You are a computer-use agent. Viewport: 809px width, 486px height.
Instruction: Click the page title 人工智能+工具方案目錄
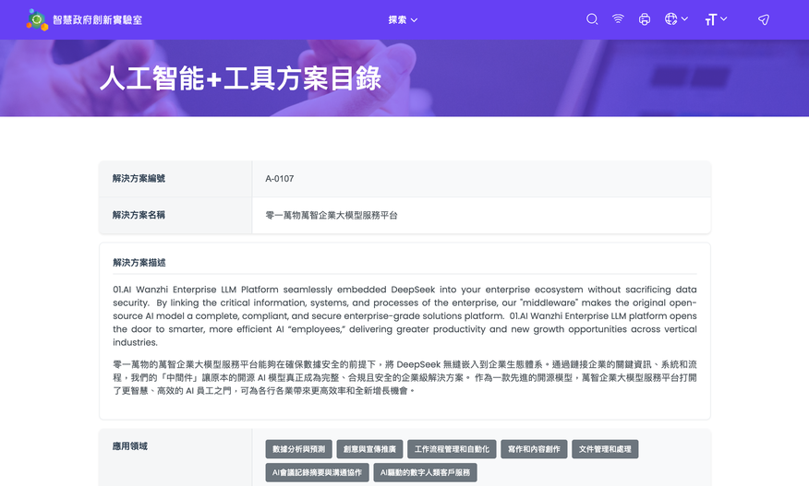click(240, 78)
